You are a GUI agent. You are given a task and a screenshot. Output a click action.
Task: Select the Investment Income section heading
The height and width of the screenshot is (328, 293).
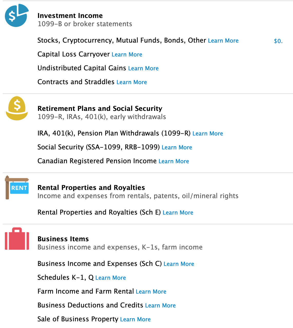click(70, 16)
